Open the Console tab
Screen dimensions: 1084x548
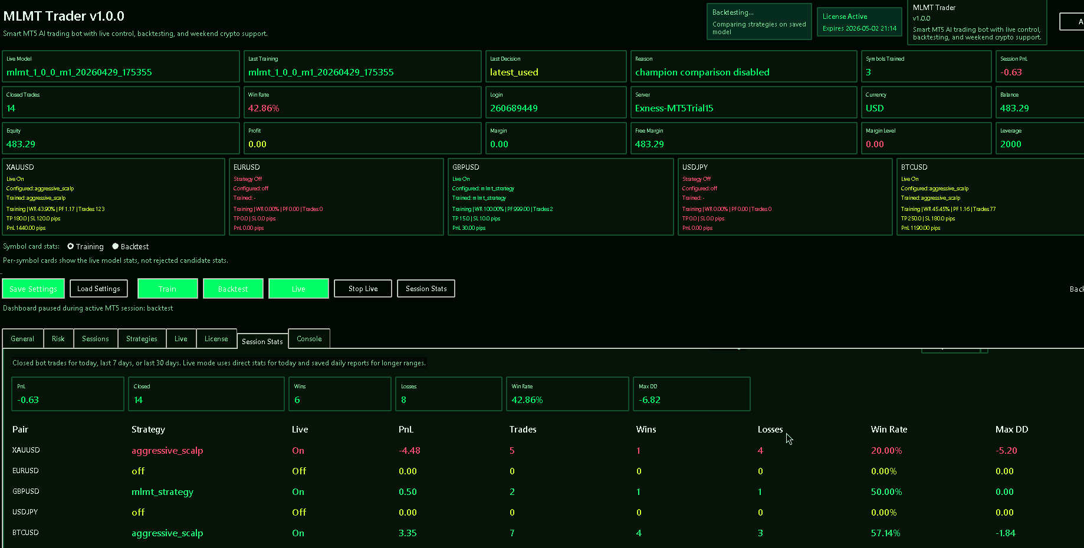pyautogui.click(x=308, y=338)
